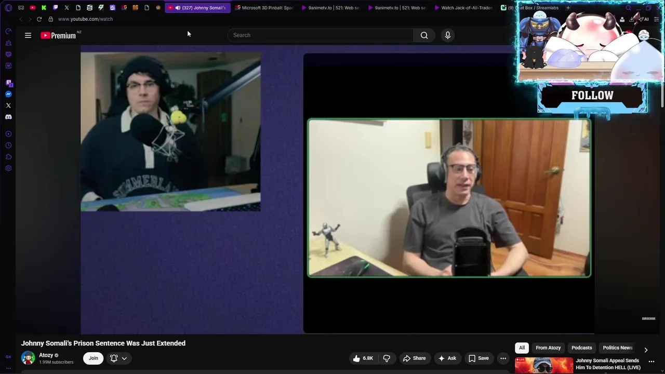Click the 1.99M subscribers text

(56, 362)
